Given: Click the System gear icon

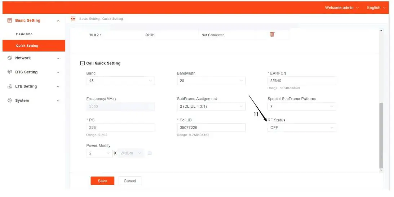Looking at the screenshot, I should pos(9,100).
